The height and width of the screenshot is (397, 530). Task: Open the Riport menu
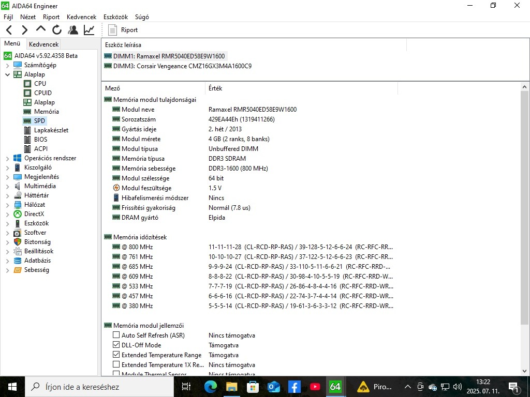pyautogui.click(x=51, y=17)
